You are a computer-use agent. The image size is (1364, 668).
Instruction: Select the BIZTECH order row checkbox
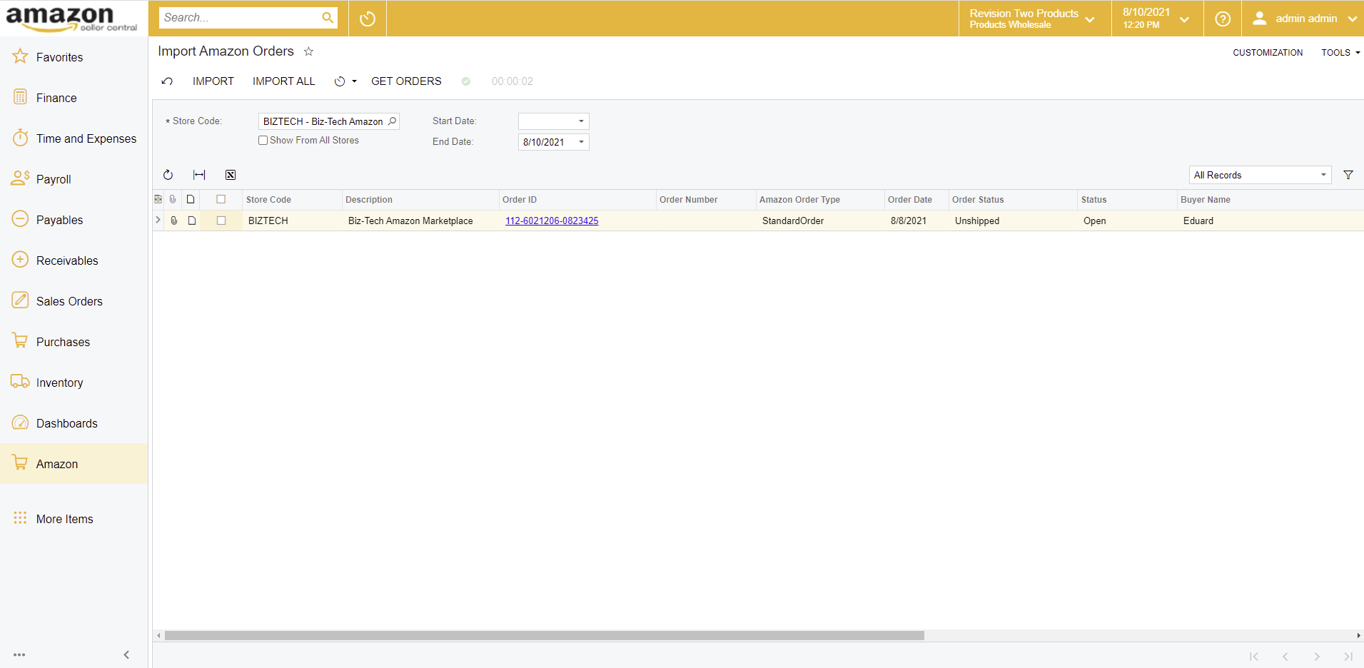click(221, 221)
